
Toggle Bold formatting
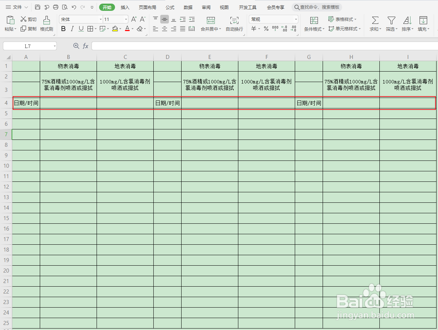tap(63, 29)
